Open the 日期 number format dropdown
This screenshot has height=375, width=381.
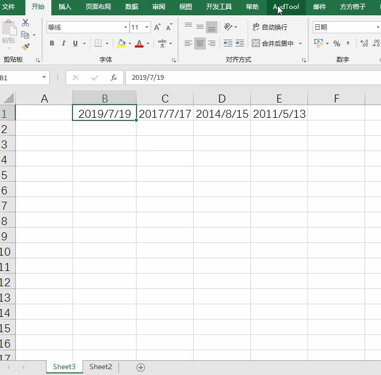(378, 27)
